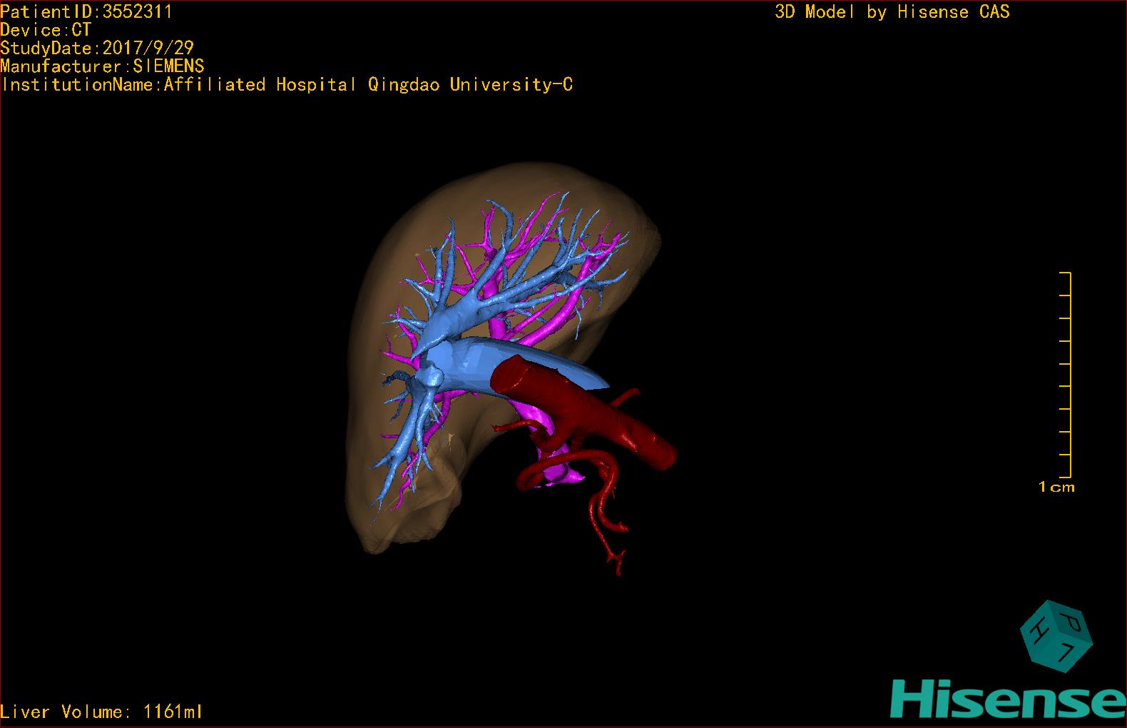This screenshot has width=1127, height=728.
Task: Click the 3D Model by Hisense CAS title
Action: (x=892, y=11)
